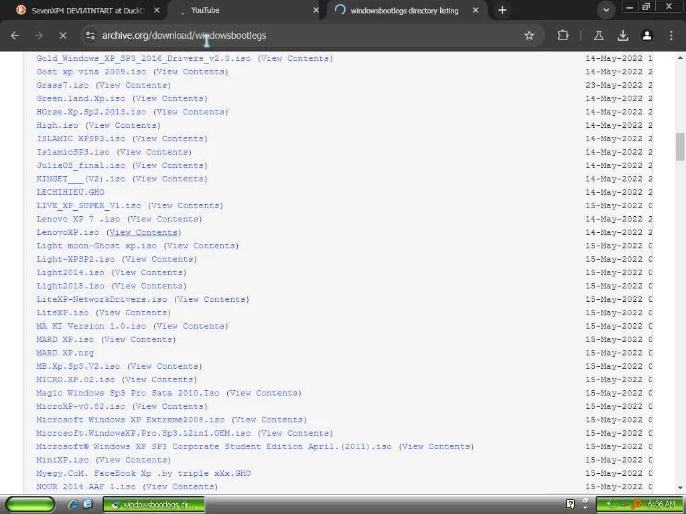Image resolution: width=686 pixels, height=514 pixels.
Task: Open a new tab with plus button
Action: (502, 10)
